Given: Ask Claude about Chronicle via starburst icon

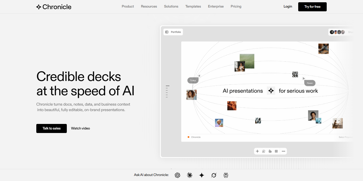Looking at the screenshot, I should click(190, 175).
